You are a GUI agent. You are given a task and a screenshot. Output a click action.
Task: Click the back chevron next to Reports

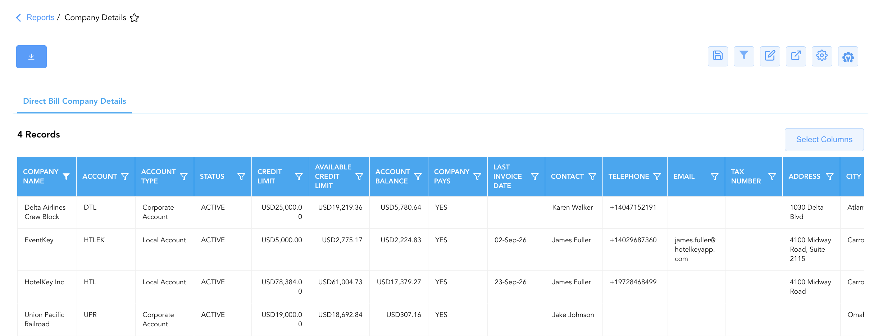click(x=19, y=18)
